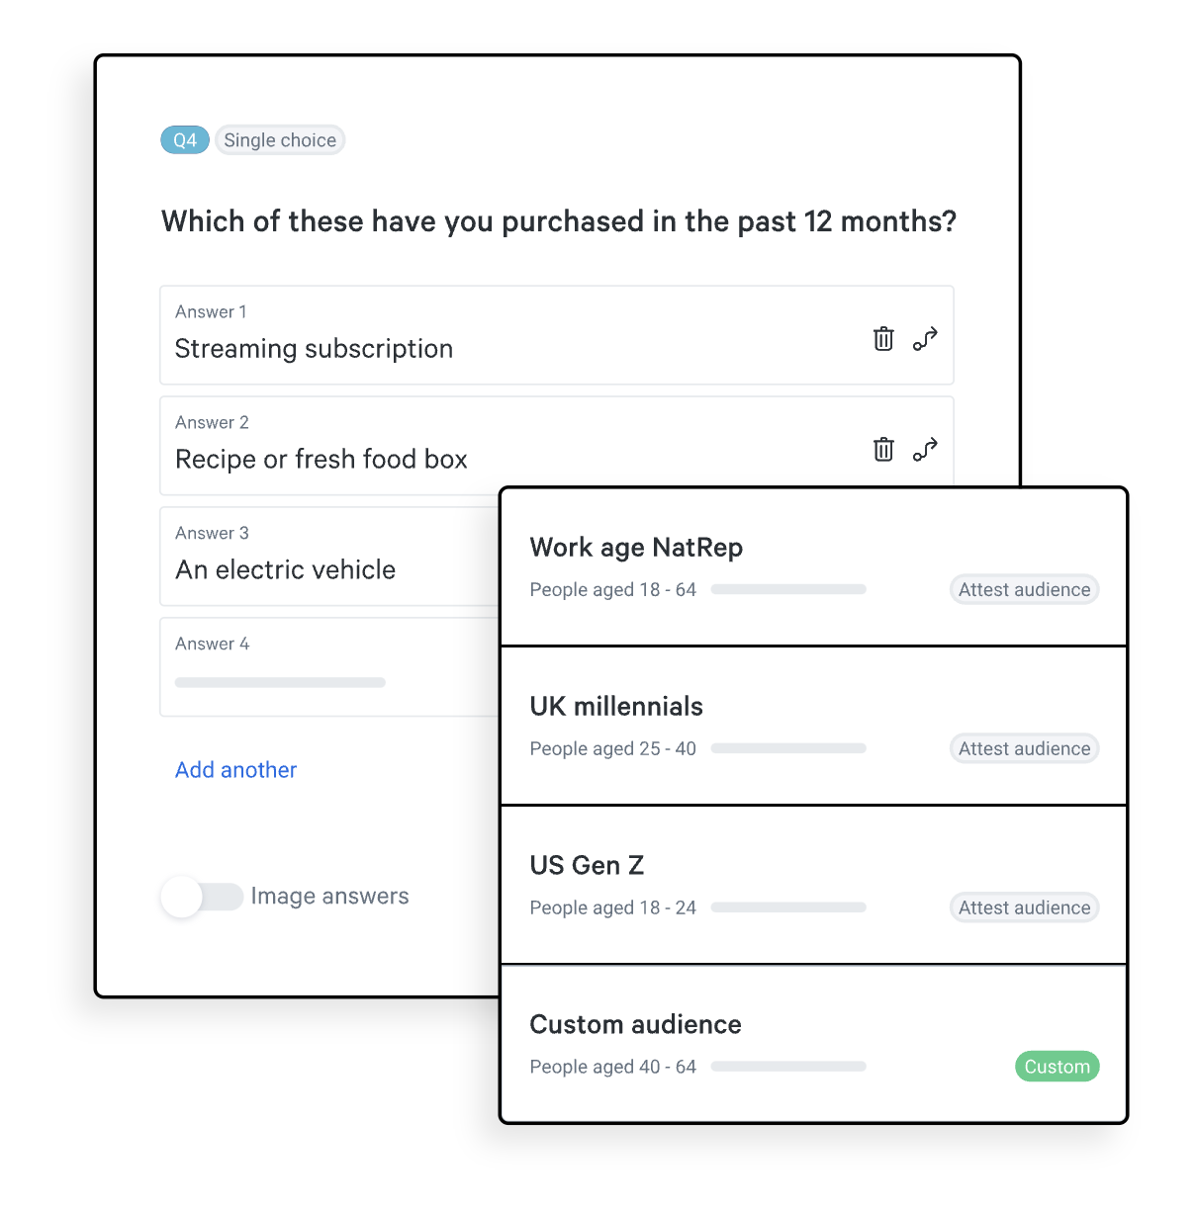Click Attest audience tag for Work age NatRep

tap(1024, 590)
